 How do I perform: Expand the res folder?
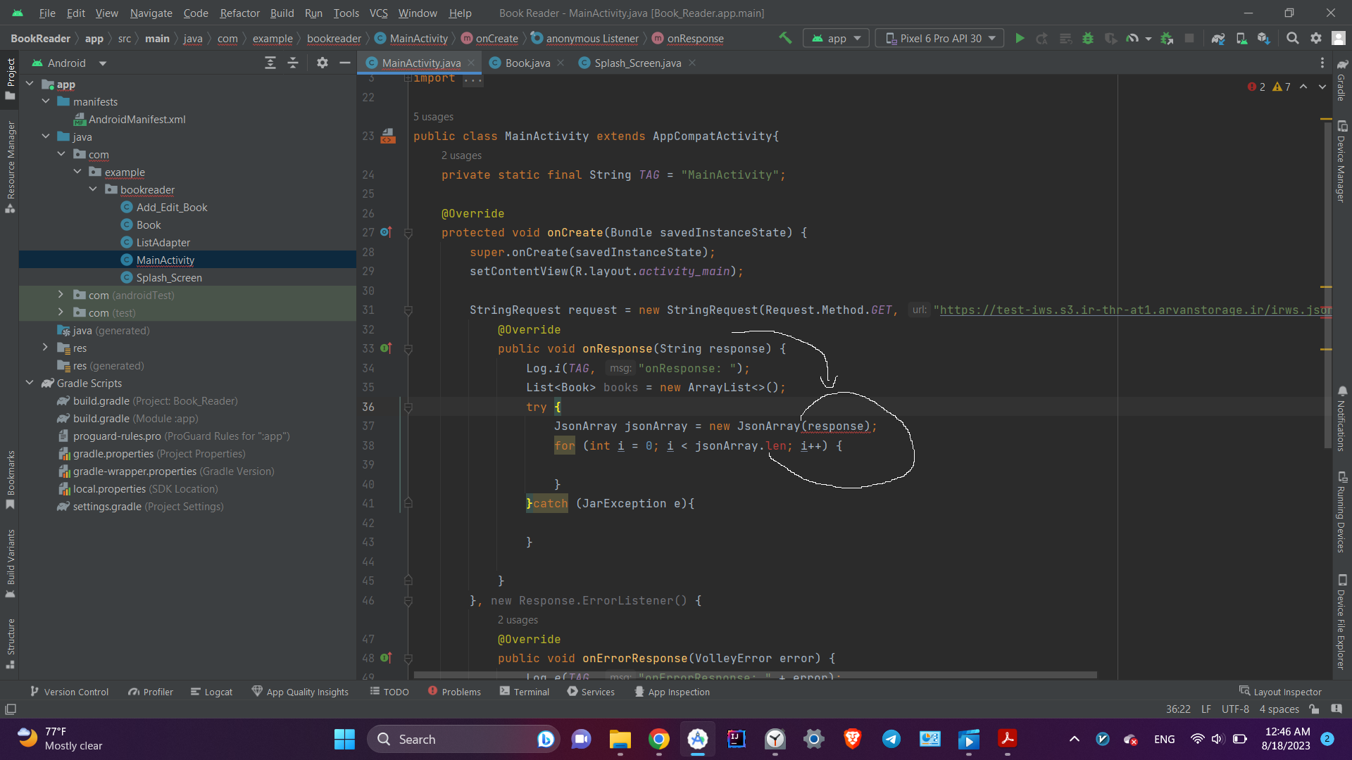45,348
